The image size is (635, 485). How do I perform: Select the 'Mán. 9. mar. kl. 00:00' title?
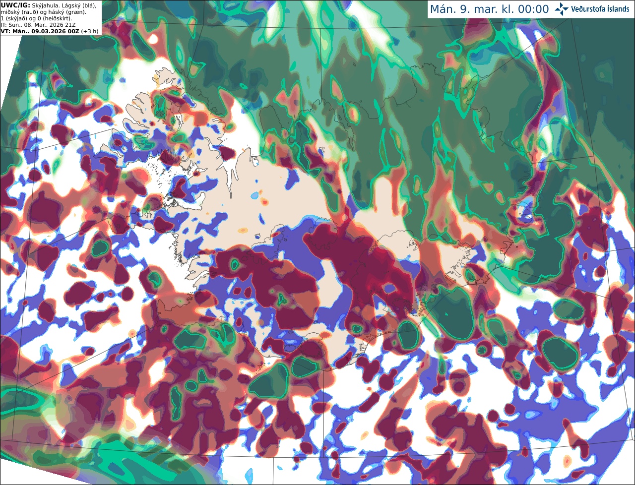coord(489,9)
